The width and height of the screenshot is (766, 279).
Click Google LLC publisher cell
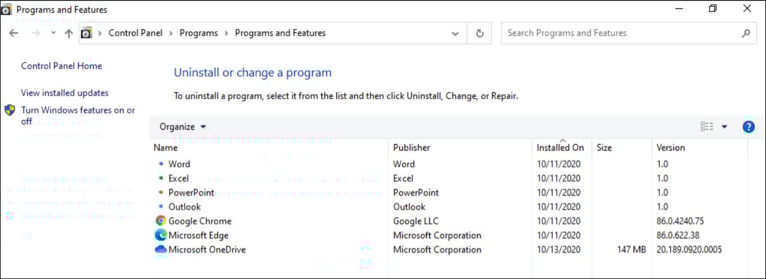click(416, 221)
